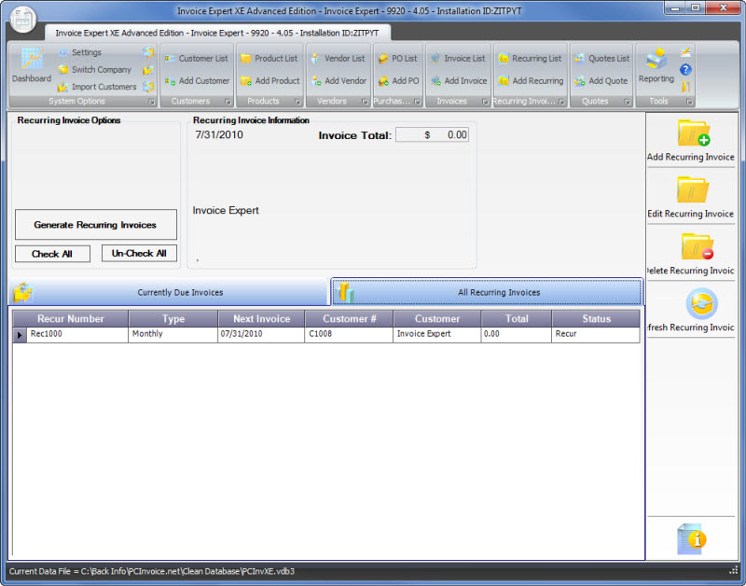Viewport: 746px width, 586px height.
Task: Open the Recurring List
Action: tap(530, 59)
